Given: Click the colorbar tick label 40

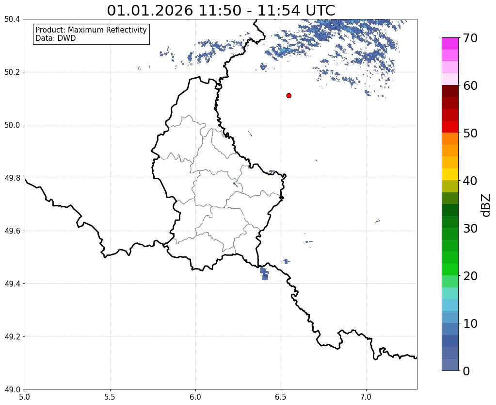Looking at the screenshot, I should 470,181.
